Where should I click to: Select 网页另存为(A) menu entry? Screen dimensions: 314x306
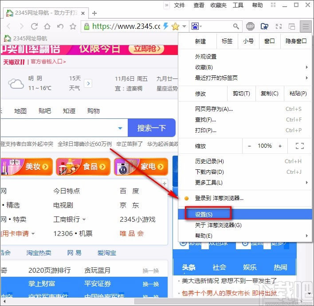point(245,109)
